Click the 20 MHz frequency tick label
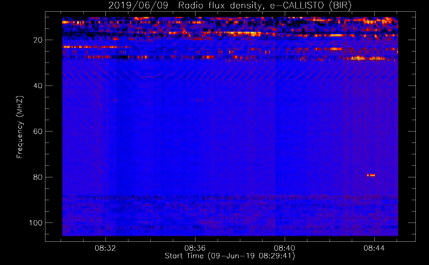The height and width of the screenshot is (265, 429). click(38, 40)
